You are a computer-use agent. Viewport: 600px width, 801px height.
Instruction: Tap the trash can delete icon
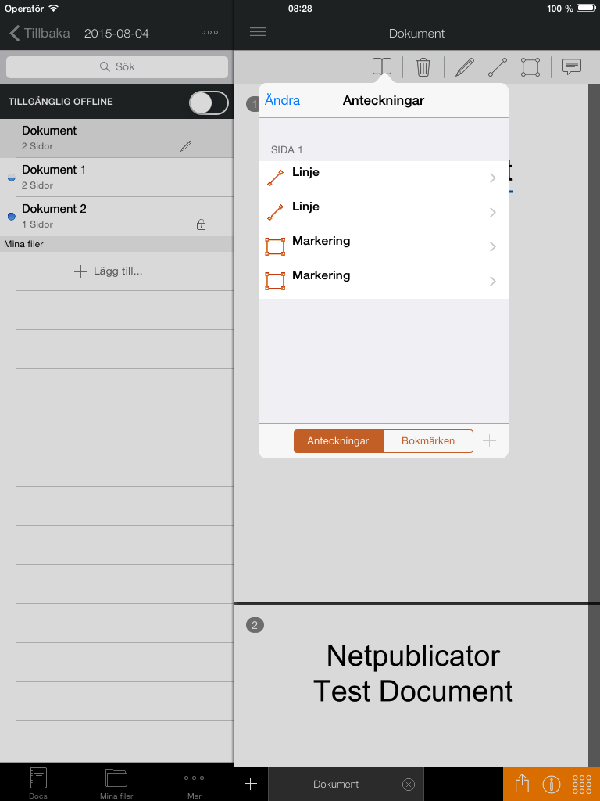423,67
